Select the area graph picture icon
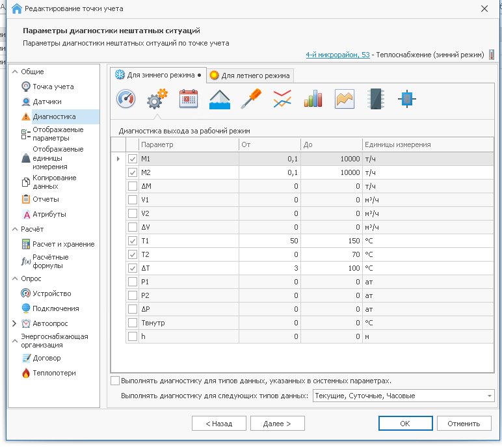Image resolution: width=502 pixels, height=447 pixels. coord(345,99)
